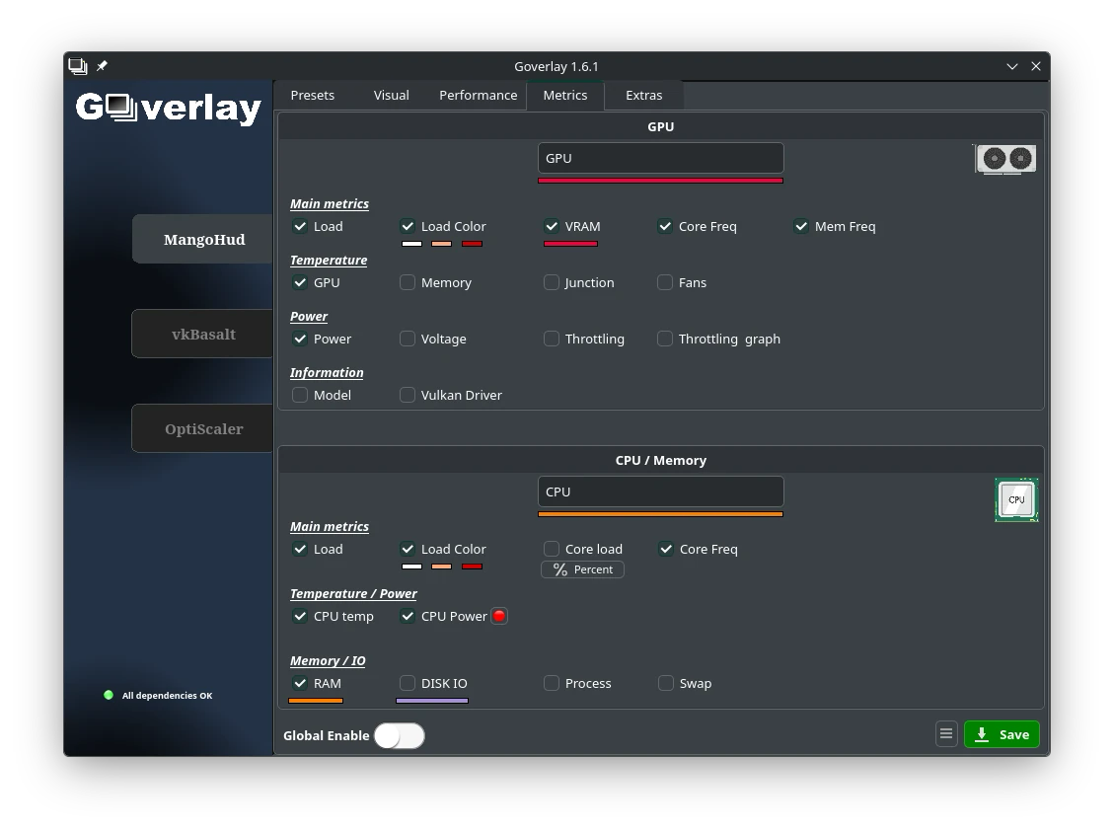Click the window stack icon in title bar
The width and height of the screenshot is (1114, 832).
click(77, 66)
